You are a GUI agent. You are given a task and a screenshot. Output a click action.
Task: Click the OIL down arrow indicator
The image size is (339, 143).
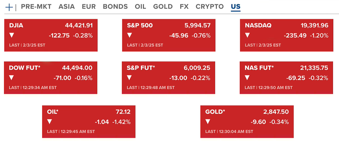pos(50,122)
